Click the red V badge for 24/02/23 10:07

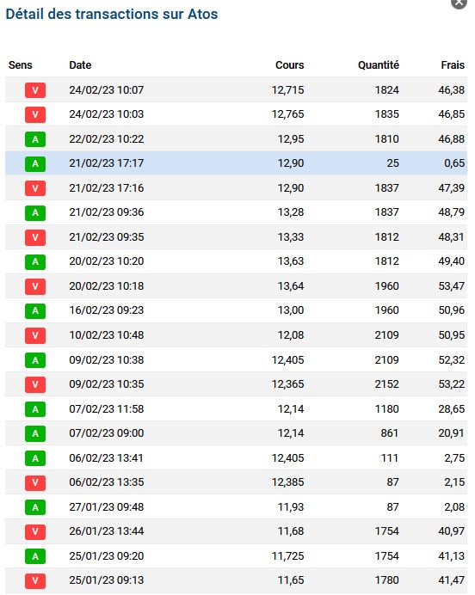click(x=35, y=90)
